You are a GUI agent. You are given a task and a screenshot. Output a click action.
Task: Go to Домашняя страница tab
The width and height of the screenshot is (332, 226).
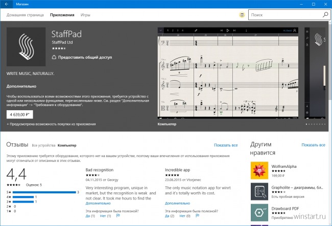(x=25, y=15)
